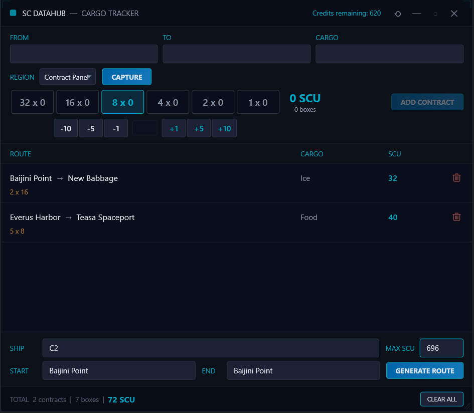The height and width of the screenshot is (413, 474).
Task: Decrease box count by 10
Action: tap(66, 128)
